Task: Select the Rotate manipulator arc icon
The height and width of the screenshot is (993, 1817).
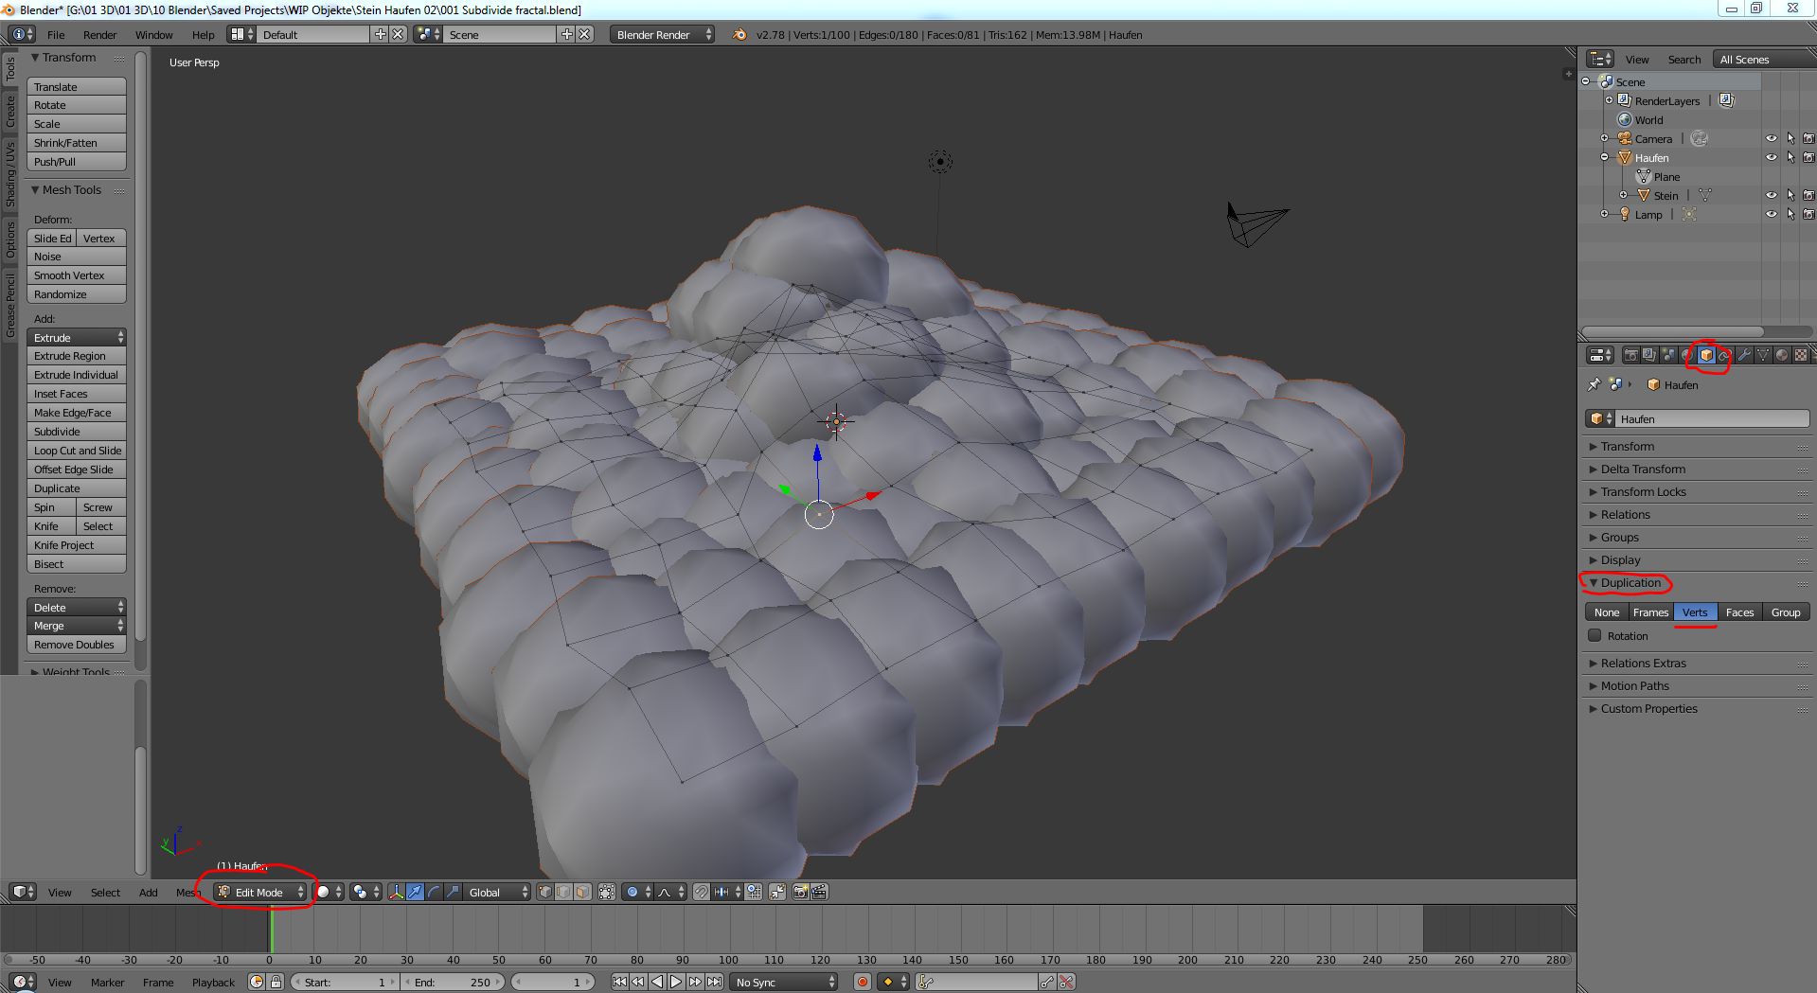Action: pos(434,892)
